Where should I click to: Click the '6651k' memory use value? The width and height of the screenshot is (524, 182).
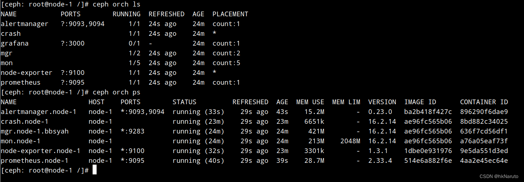click(314, 122)
